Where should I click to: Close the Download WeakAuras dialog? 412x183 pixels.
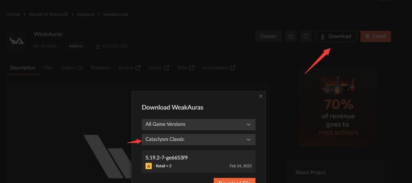click(x=261, y=96)
